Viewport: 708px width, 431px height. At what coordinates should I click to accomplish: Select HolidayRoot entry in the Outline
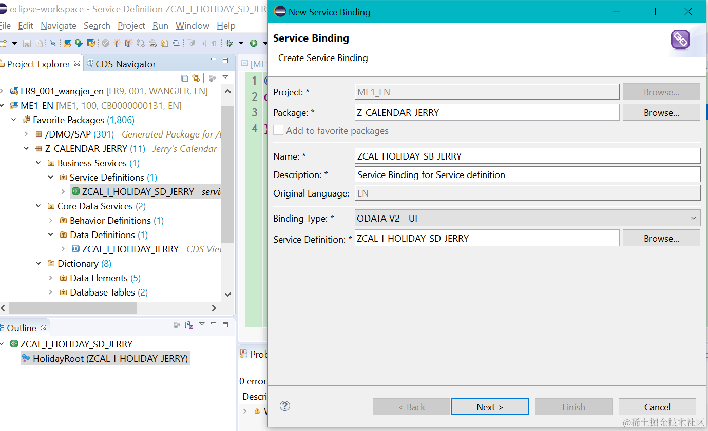pyautogui.click(x=105, y=358)
